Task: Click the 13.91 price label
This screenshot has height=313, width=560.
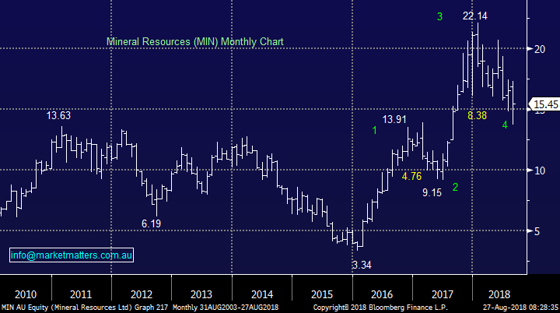Action: [x=394, y=119]
